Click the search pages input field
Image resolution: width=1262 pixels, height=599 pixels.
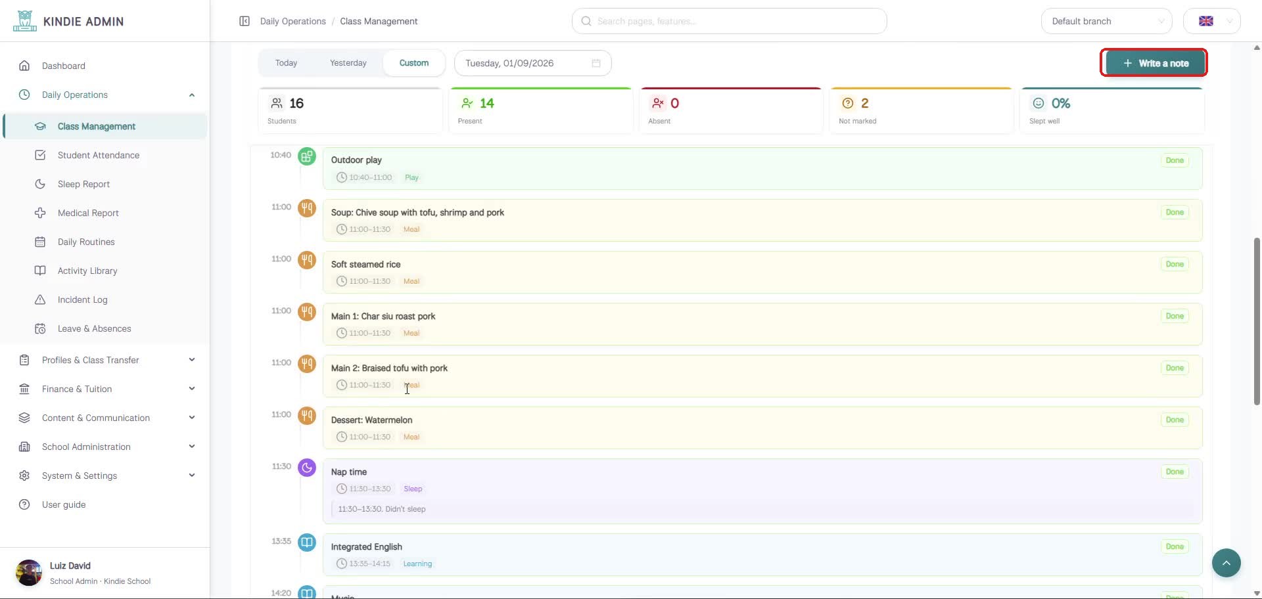[x=730, y=21]
